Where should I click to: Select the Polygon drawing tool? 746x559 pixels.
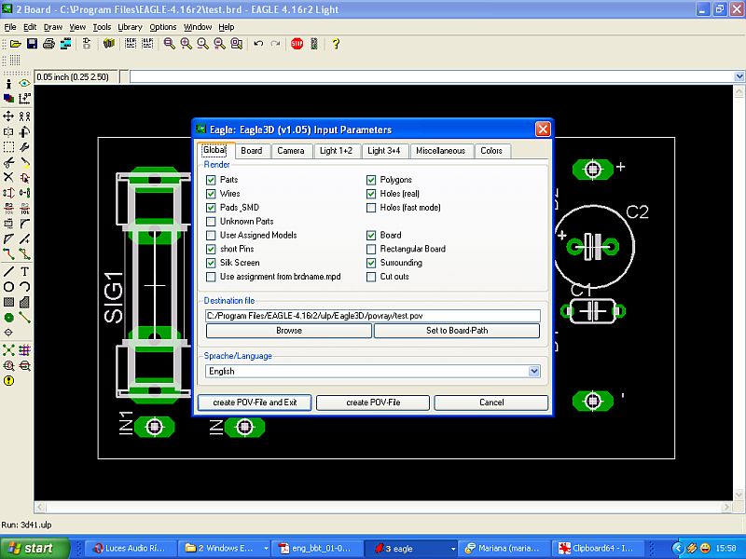pyautogui.click(x=25, y=302)
